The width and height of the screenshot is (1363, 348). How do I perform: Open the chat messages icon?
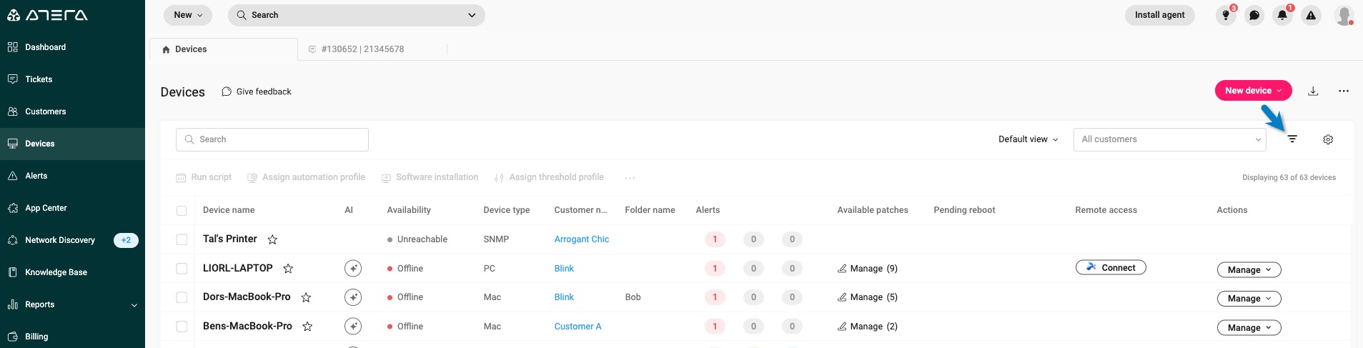1254,15
